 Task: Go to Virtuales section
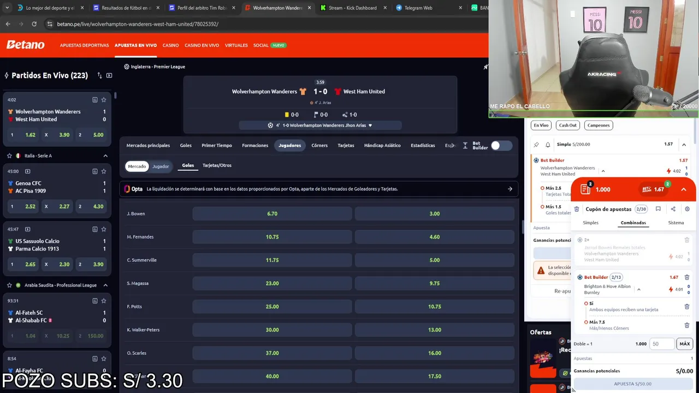point(236,45)
